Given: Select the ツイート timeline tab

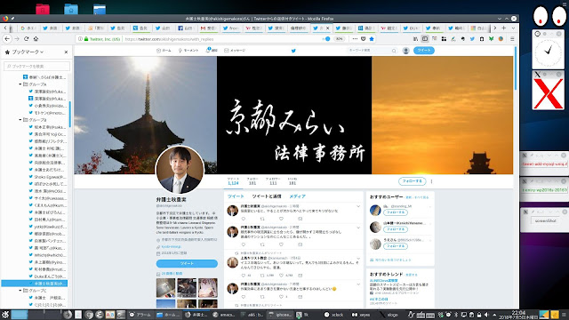Looking at the screenshot, I should (236, 196).
